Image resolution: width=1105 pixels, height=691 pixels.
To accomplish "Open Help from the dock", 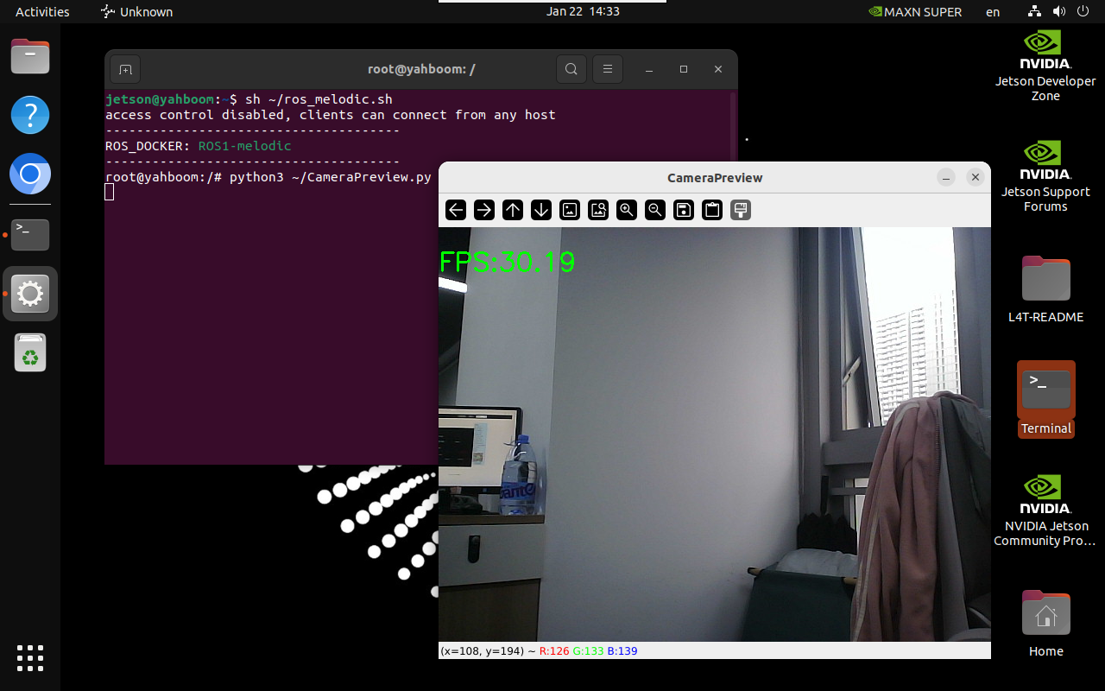I will [30, 115].
